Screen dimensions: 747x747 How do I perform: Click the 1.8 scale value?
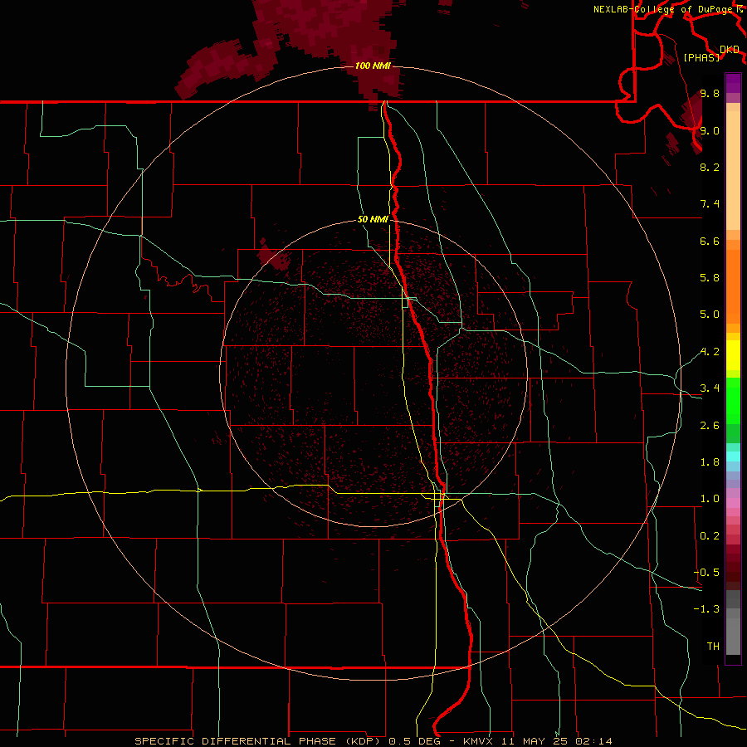pyautogui.click(x=710, y=462)
